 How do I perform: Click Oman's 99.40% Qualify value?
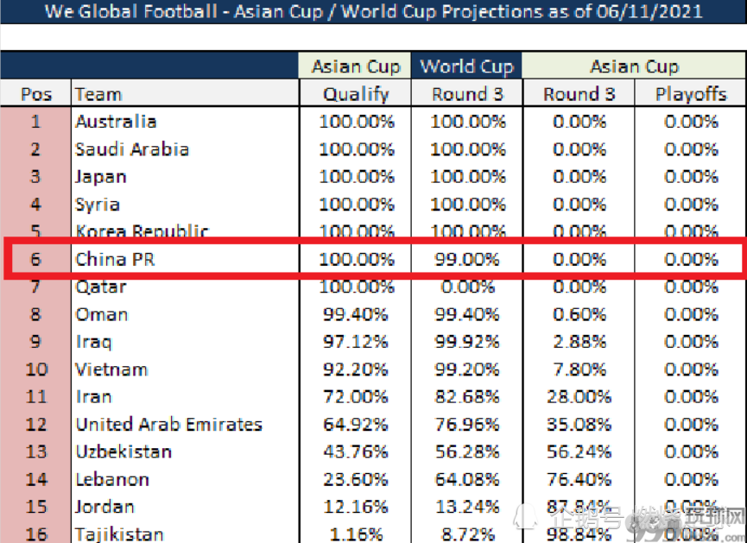(356, 314)
